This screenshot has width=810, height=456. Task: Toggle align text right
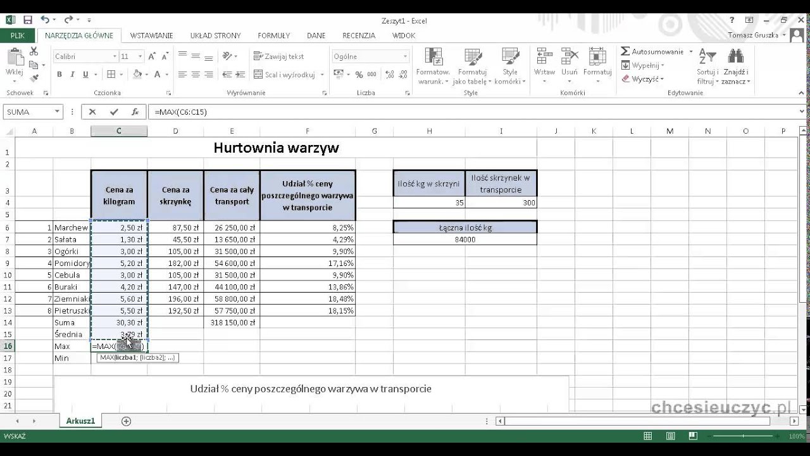point(209,75)
